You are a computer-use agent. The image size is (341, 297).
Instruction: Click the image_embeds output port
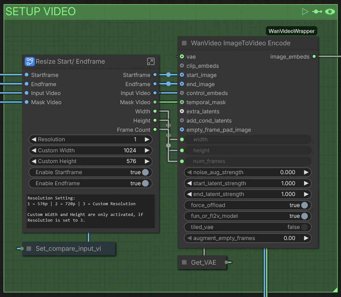point(314,56)
